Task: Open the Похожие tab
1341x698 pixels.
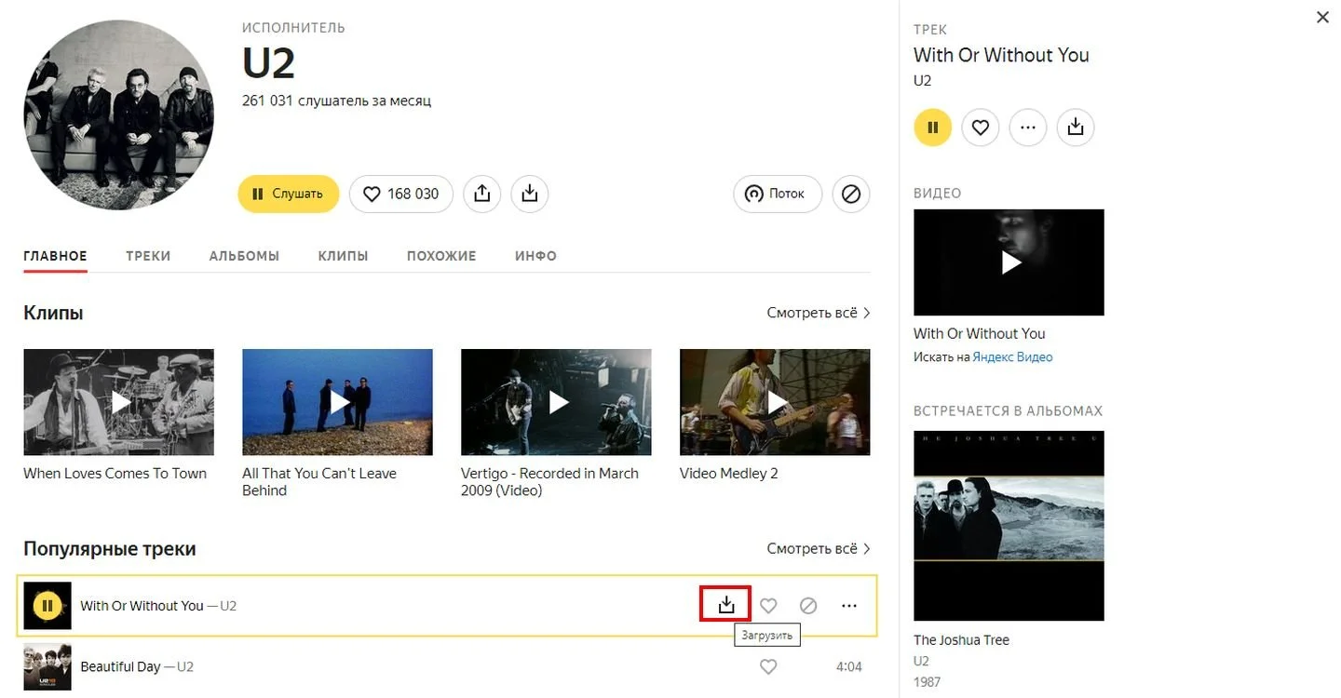Action: [441, 256]
